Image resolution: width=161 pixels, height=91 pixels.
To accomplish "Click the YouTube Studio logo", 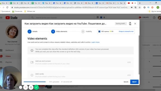I will [11, 18].
